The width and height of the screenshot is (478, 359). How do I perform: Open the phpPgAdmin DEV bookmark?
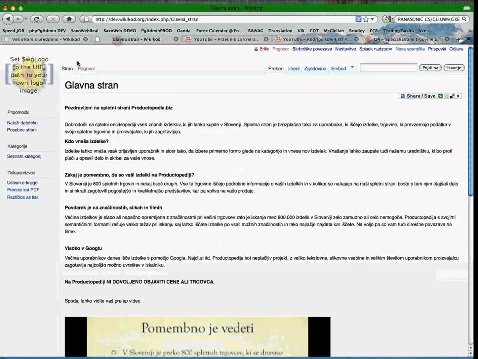pyautogui.click(x=47, y=31)
